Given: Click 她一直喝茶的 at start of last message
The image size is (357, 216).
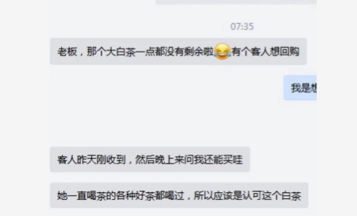Looking at the screenshot, I should pos(87,196).
